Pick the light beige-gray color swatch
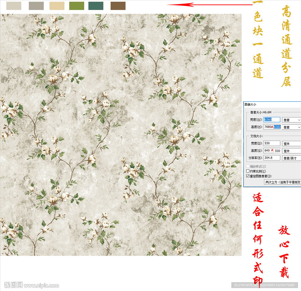This screenshot has height=291, width=301. pos(14,6)
